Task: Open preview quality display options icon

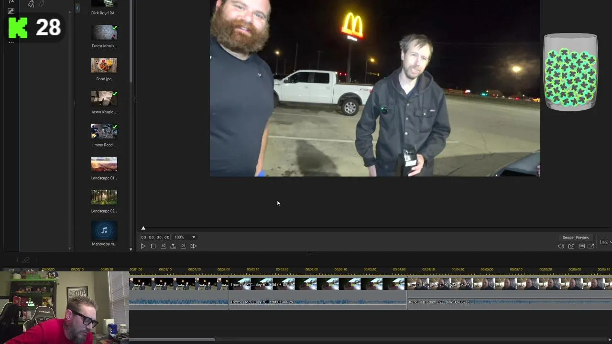Action: (x=581, y=247)
